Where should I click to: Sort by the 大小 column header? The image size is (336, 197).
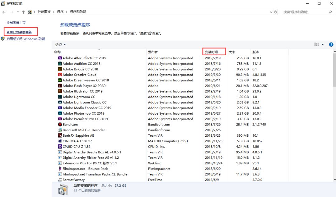pos(232,52)
